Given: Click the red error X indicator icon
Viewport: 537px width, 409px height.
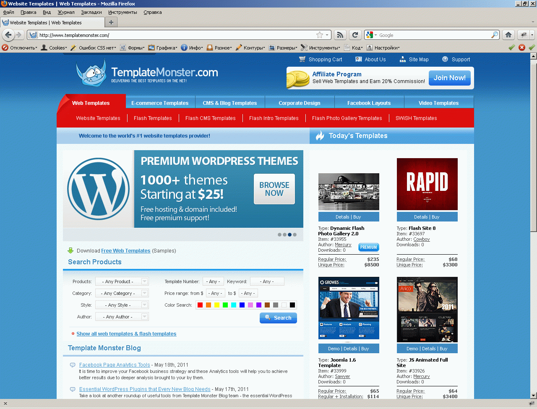Looking at the screenshot, I should [522, 47].
